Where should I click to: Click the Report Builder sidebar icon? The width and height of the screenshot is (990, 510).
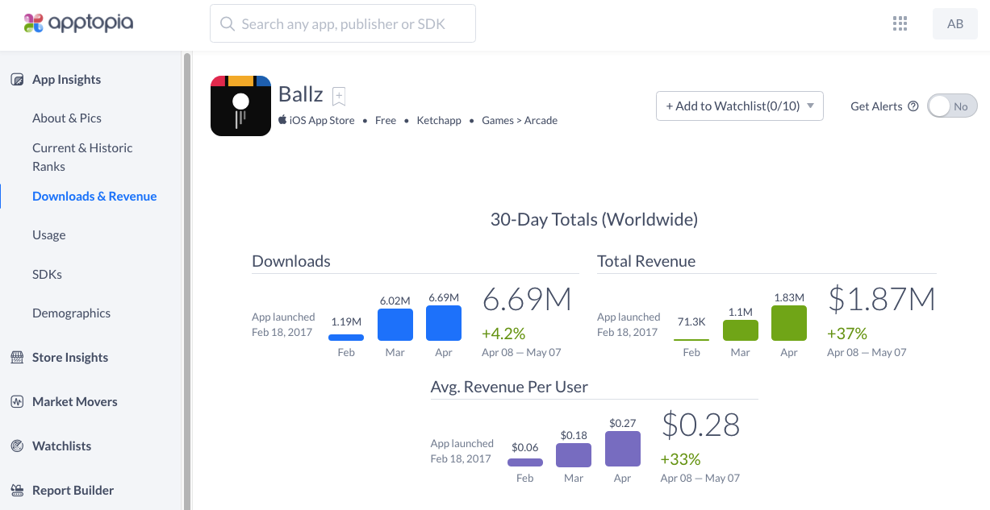pos(16,491)
